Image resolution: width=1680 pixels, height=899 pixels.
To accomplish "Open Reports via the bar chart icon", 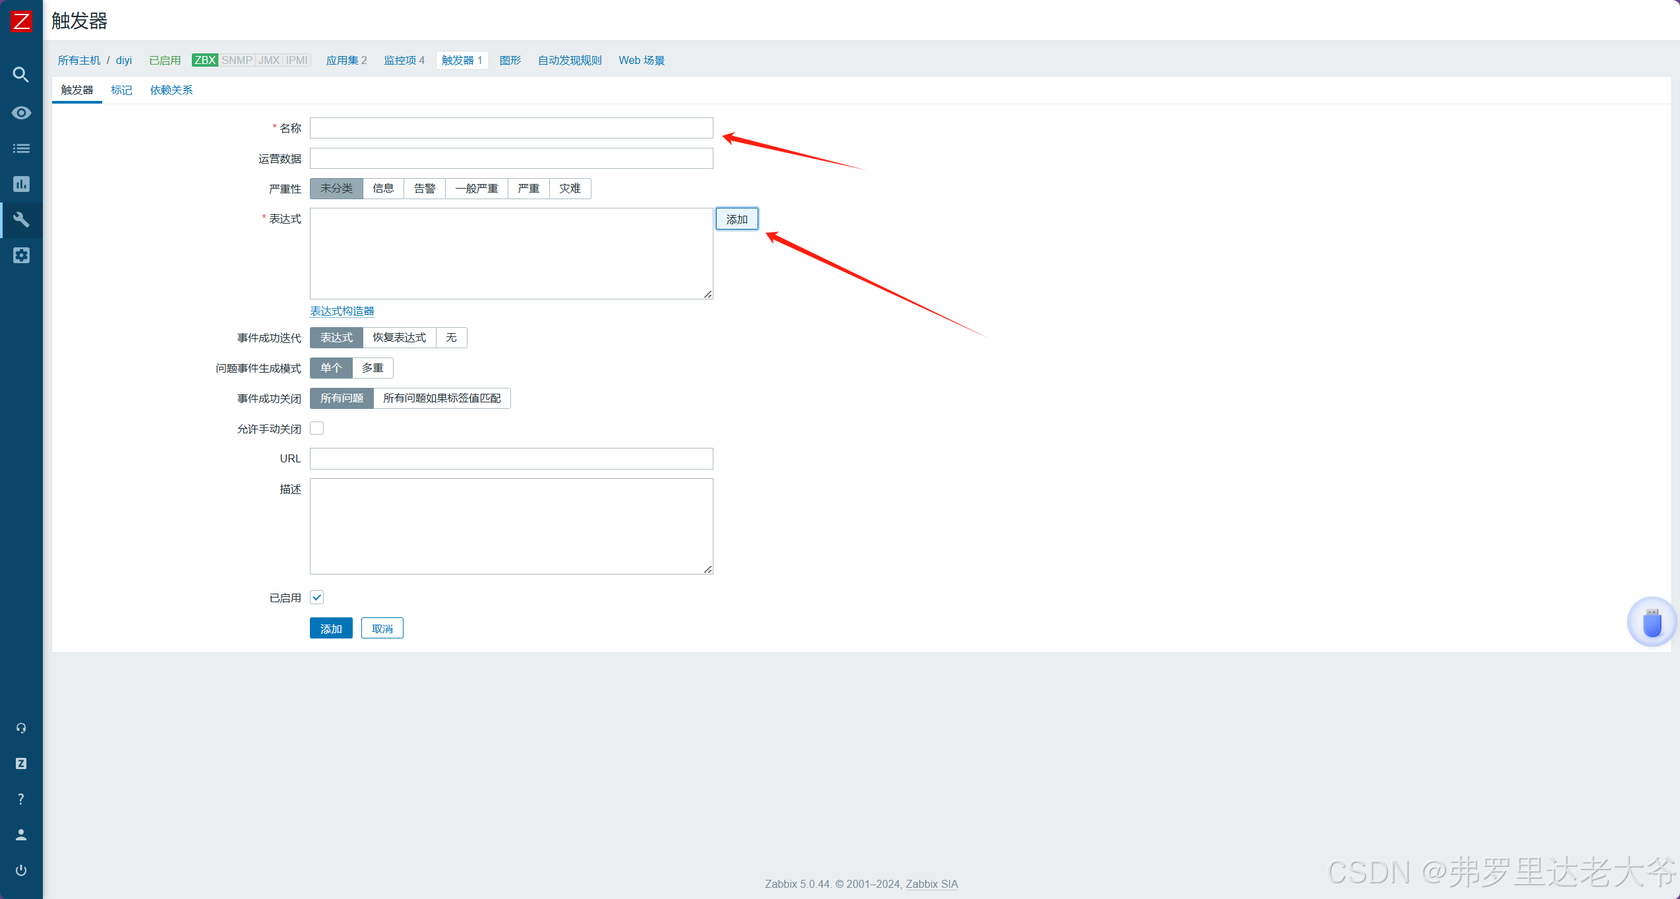I will pos(21,184).
